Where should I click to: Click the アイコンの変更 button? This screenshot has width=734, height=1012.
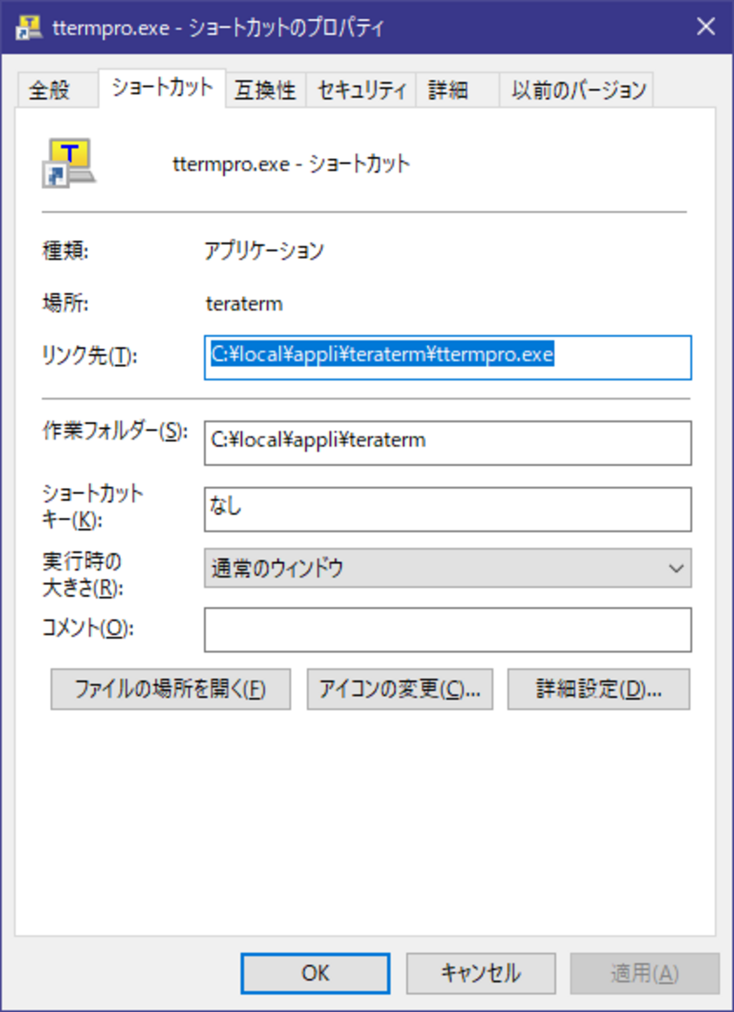(400, 689)
